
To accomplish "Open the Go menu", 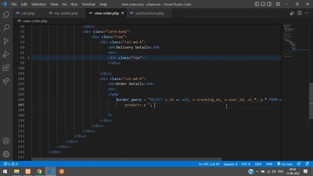I will coord(64,4).
